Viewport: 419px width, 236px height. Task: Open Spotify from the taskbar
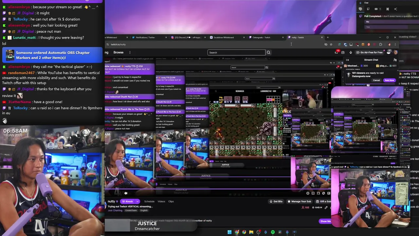(273, 232)
